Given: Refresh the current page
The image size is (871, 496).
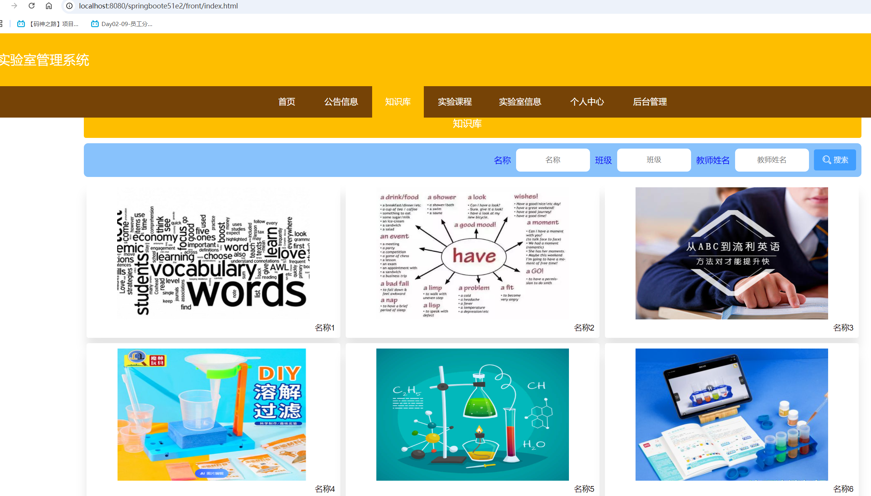Looking at the screenshot, I should tap(31, 6).
